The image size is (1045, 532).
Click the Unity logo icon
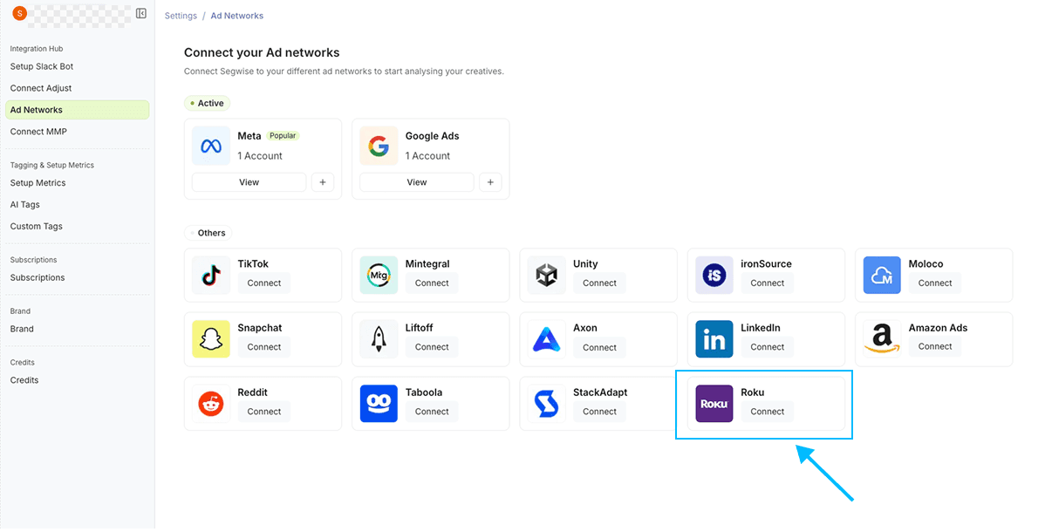tap(547, 275)
